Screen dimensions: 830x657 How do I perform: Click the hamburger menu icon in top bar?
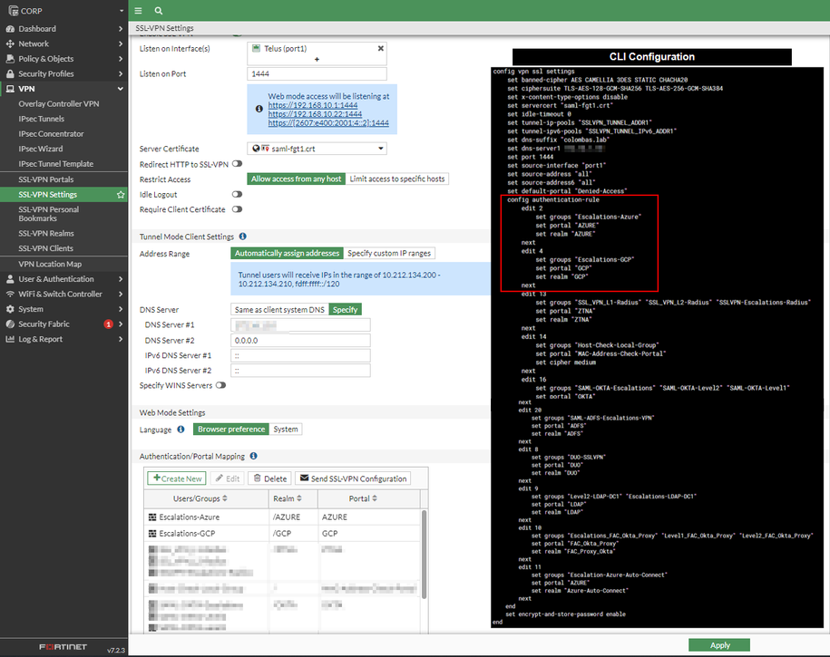pyautogui.click(x=138, y=11)
